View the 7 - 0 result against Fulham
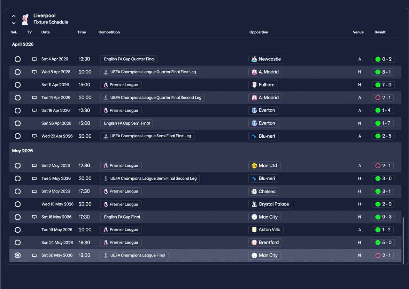The image size is (409, 289). pos(383,85)
